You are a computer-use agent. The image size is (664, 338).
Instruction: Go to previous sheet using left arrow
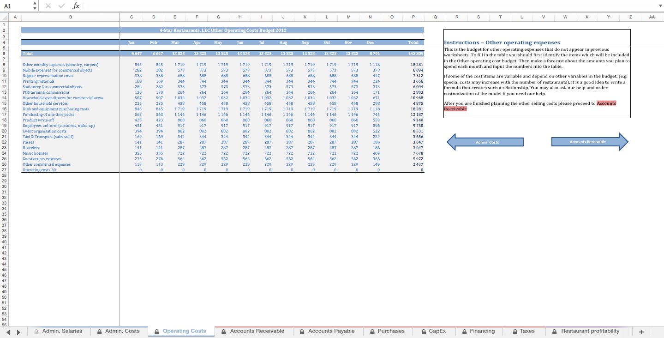[x=7, y=332]
